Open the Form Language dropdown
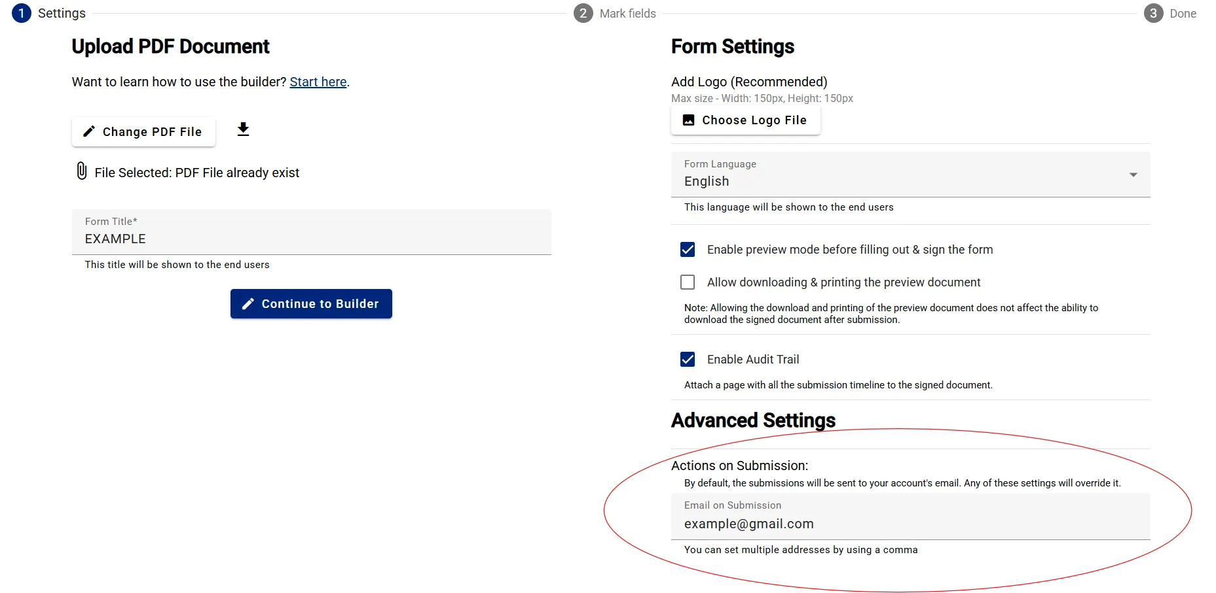This screenshot has width=1216, height=593. (1132, 175)
